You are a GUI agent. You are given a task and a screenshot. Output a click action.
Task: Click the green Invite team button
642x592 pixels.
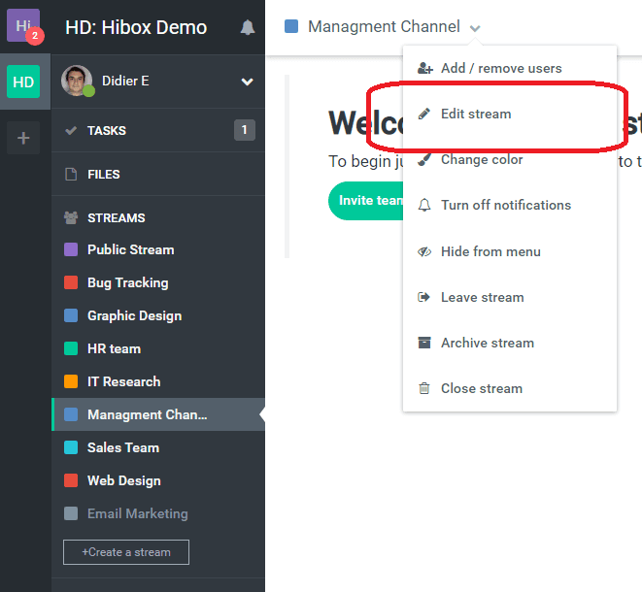click(x=366, y=201)
